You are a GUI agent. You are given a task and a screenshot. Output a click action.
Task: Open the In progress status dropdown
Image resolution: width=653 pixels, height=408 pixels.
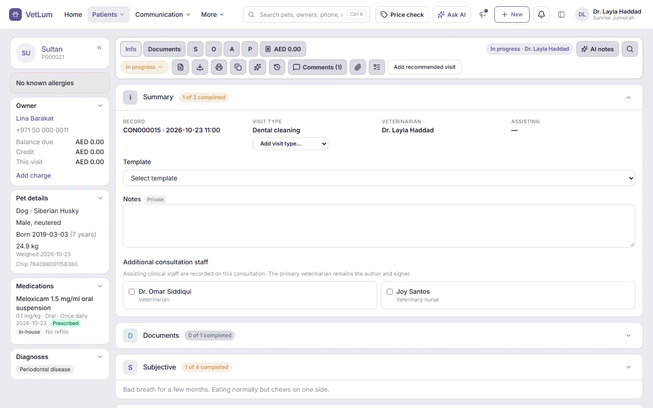pos(144,67)
